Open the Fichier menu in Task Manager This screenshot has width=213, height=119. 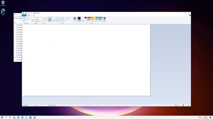16,16
